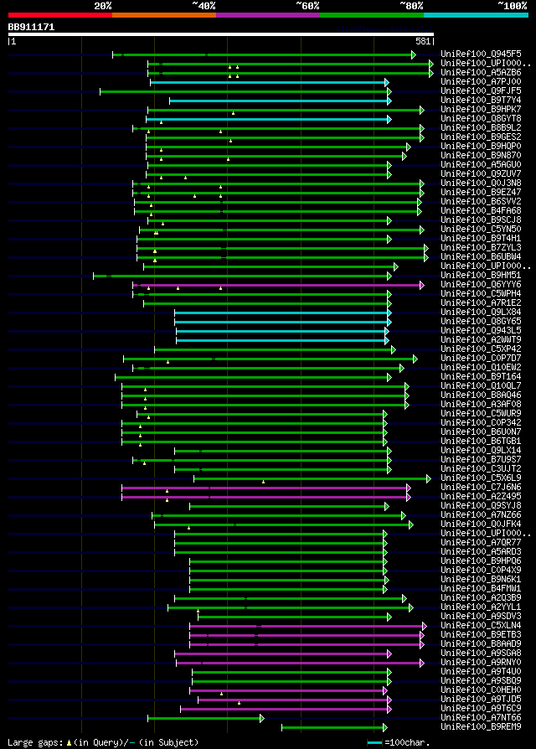Open hit UniRef100_A5AZB6
Viewport: 536px width, 749px height.
coord(481,73)
